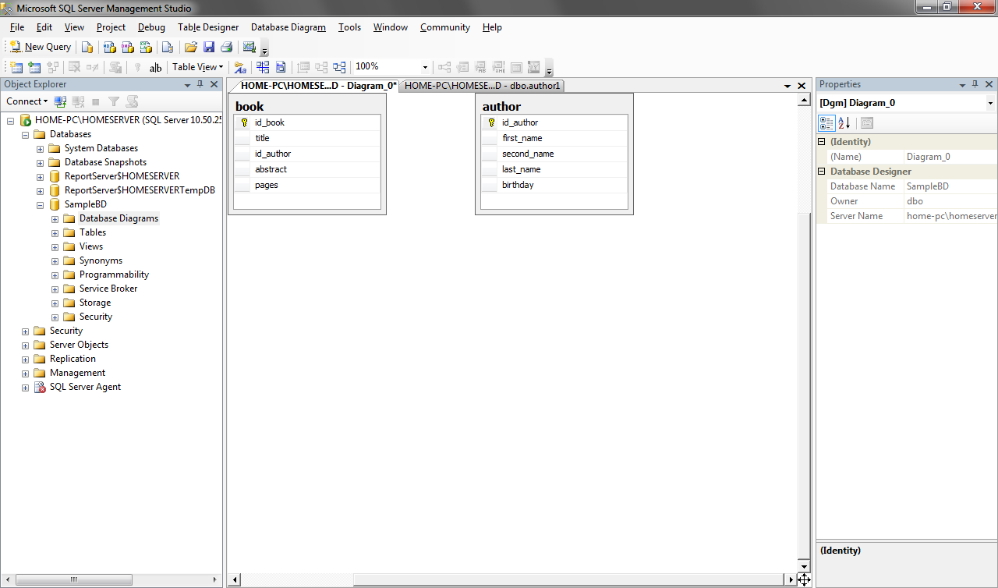Click the author table title bar
This screenshot has height=588, width=998.
[x=554, y=106]
